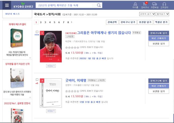Open the 고객센터 headset icon
This screenshot has width=174, height=123.
pyautogui.click(x=164, y=5)
